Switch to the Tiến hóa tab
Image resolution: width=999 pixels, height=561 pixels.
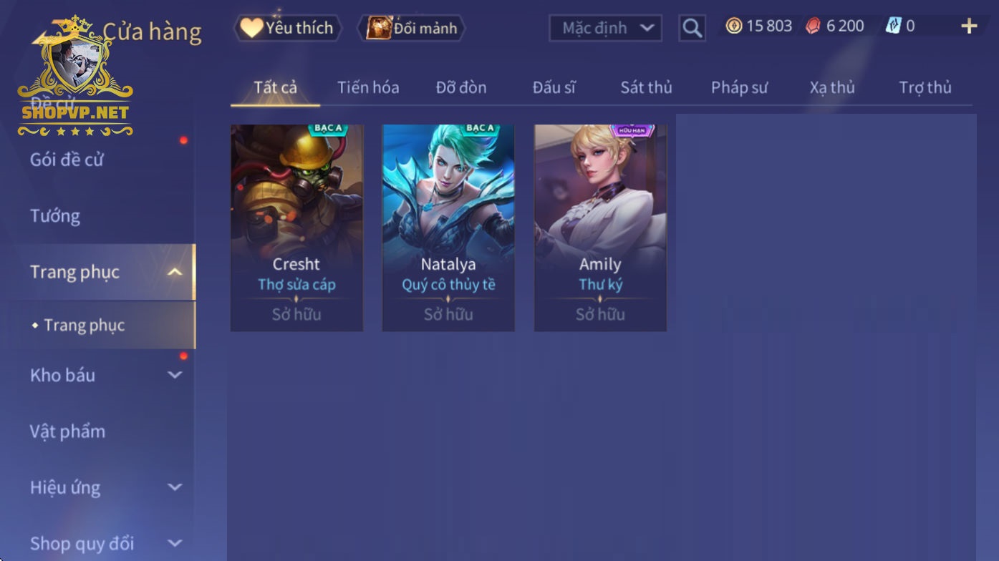pos(368,87)
